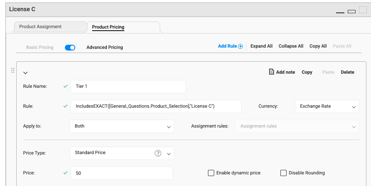The width and height of the screenshot is (371, 186).
Task: Toggle the Basic/Advanced Pricing switch
Action: pos(70,48)
